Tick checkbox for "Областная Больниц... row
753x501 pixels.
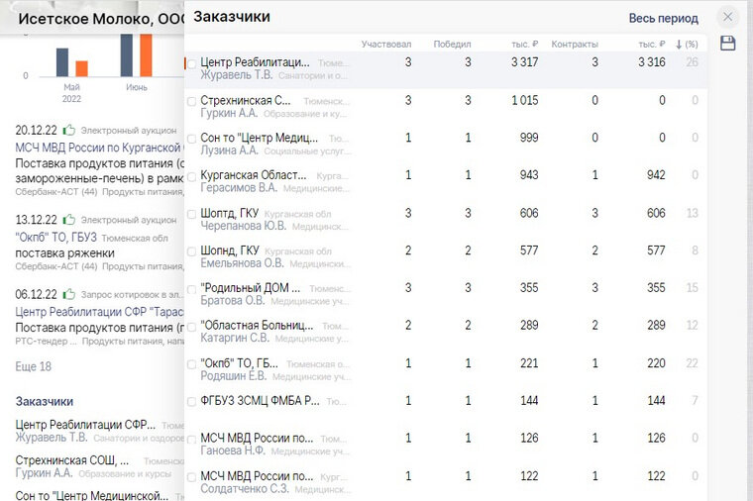191,327
